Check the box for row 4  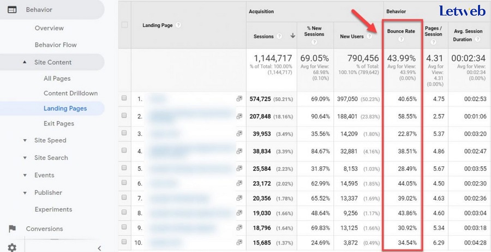coord(124,150)
